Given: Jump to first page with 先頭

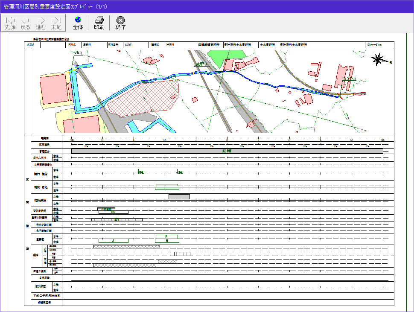Looking at the screenshot, I should tap(10, 23).
